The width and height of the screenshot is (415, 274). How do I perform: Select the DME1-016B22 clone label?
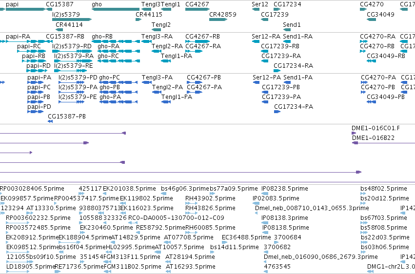coord(373,138)
